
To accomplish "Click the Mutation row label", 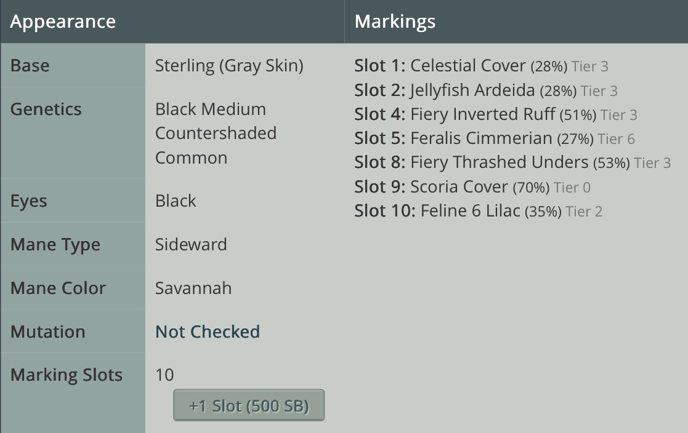I will [48, 332].
